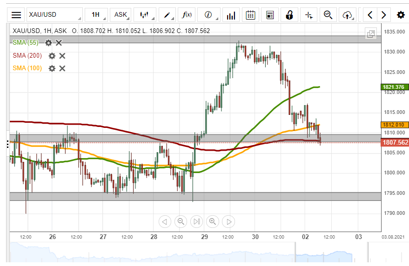Open the hamburger main menu
Screen dimensions: 409x266
pos(16,15)
